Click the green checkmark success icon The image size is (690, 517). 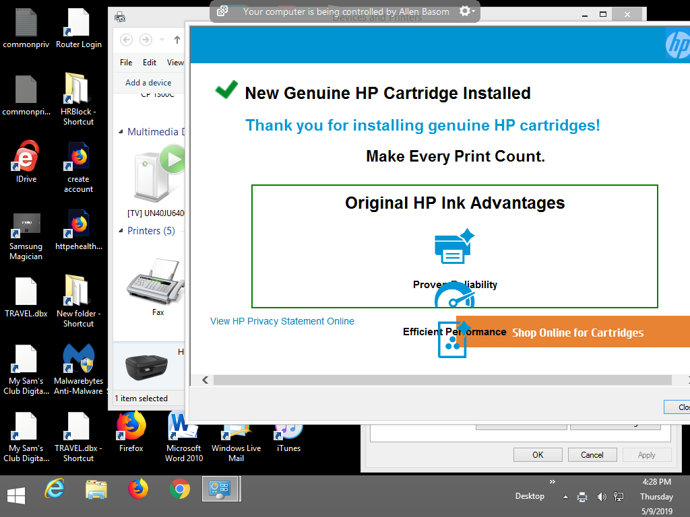[x=226, y=89]
